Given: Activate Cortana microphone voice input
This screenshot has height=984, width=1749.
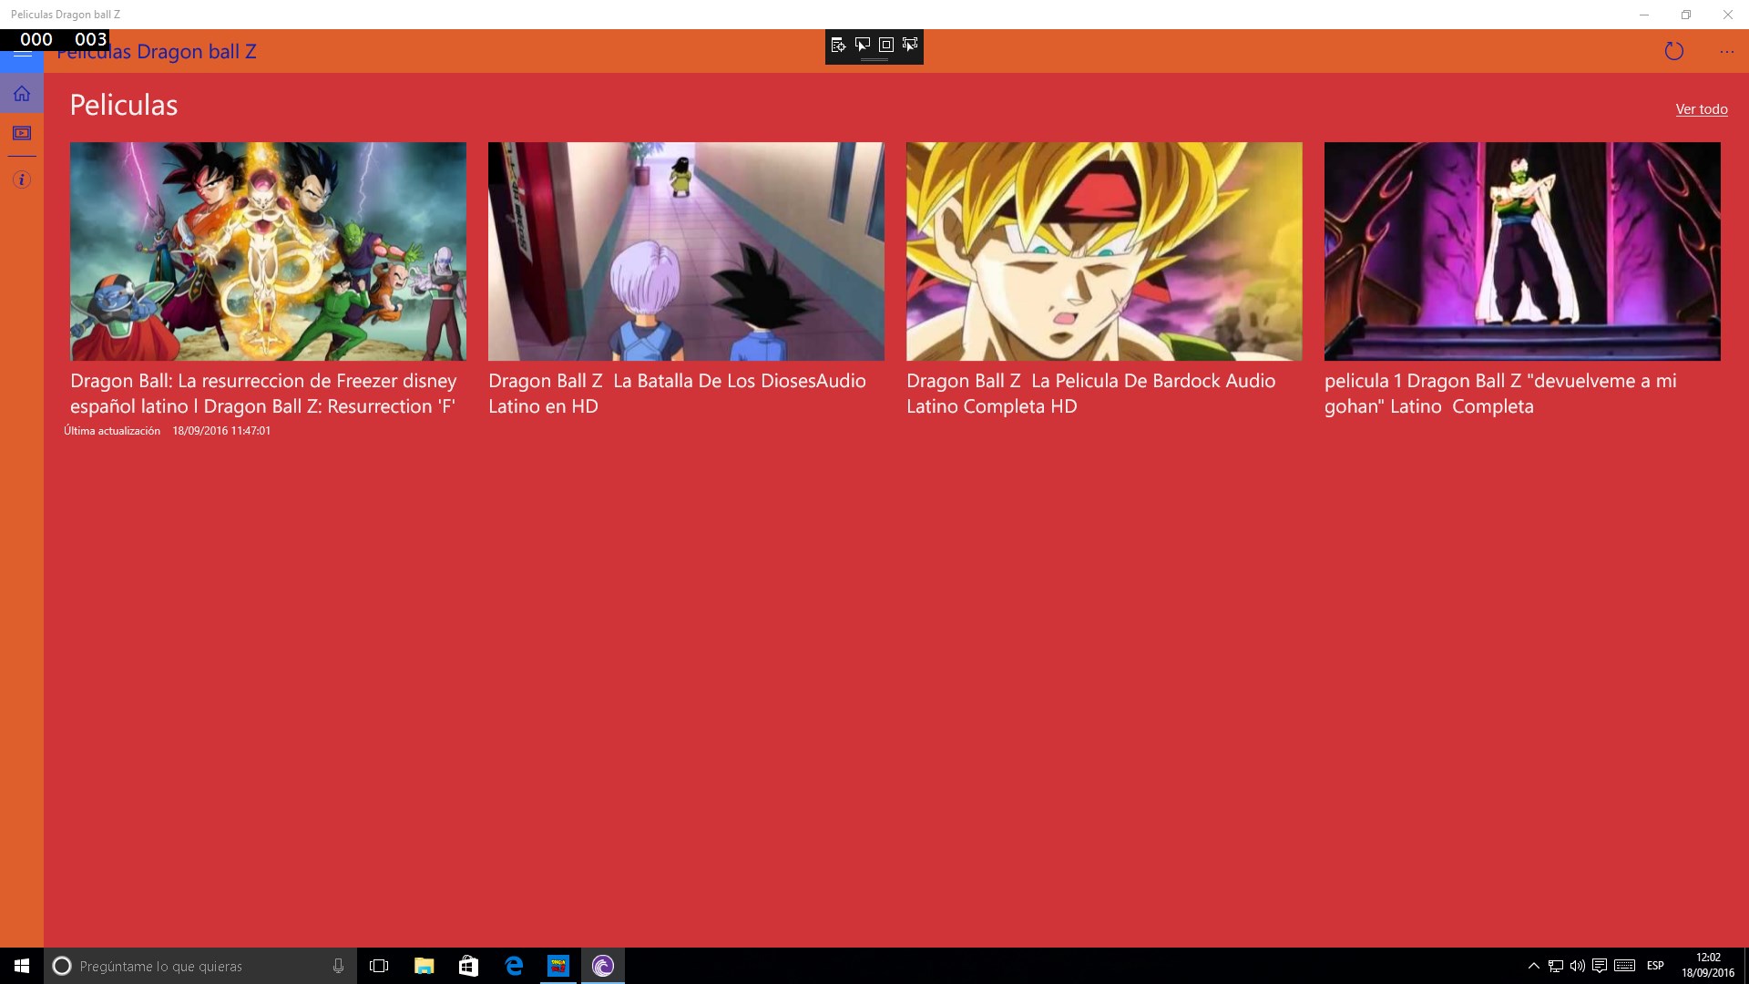Looking at the screenshot, I should click(x=338, y=966).
